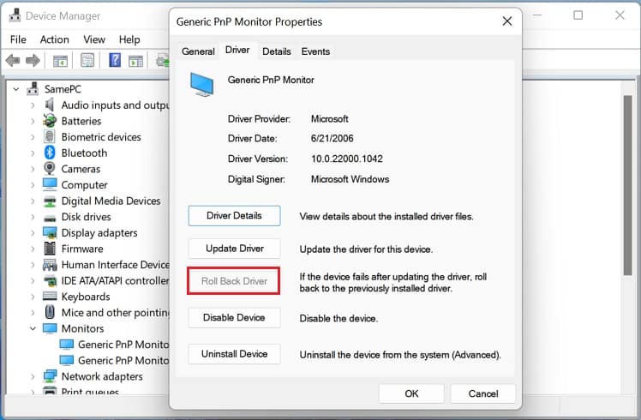The width and height of the screenshot is (641, 420).
Task: Collapse the Monitors node
Action: coord(33,328)
